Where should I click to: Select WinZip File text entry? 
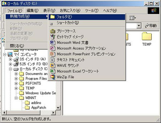(65, 77)
